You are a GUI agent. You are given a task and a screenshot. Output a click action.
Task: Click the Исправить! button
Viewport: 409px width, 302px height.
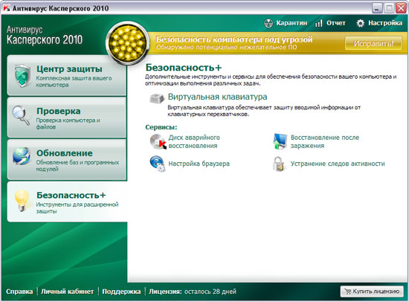[x=373, y=43]
